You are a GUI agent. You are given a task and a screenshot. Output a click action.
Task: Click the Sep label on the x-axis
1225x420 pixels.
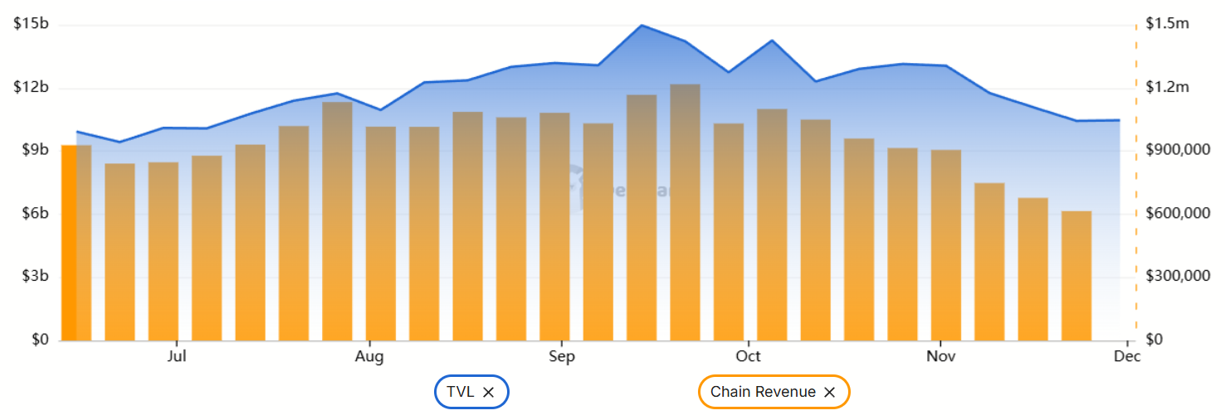coord(562,356)
